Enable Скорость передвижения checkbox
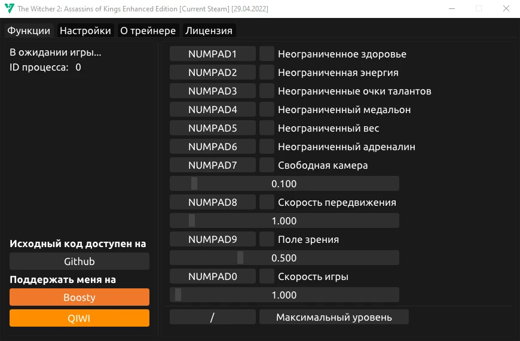 click(267, 202)
